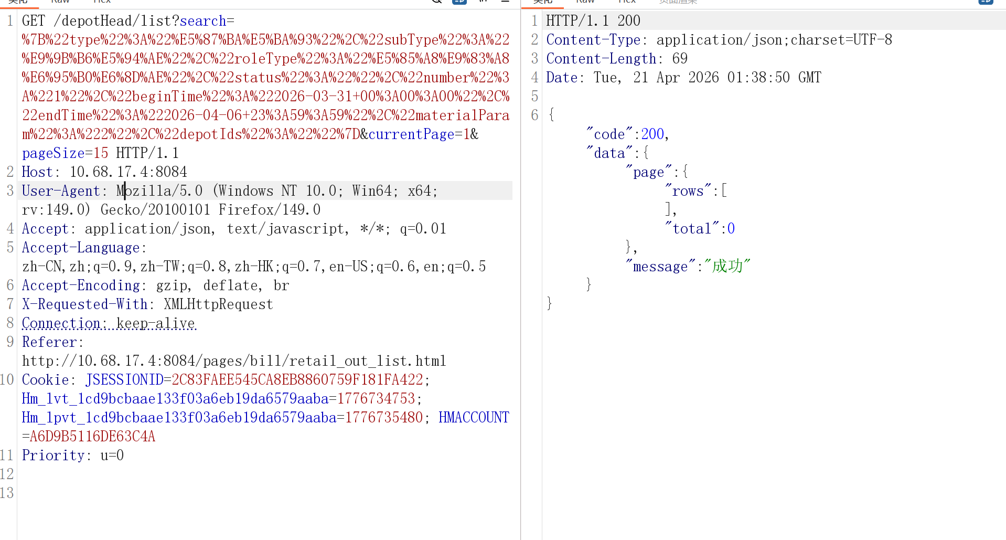Click the 'Connection: keep-alive' header

point(109,323)
